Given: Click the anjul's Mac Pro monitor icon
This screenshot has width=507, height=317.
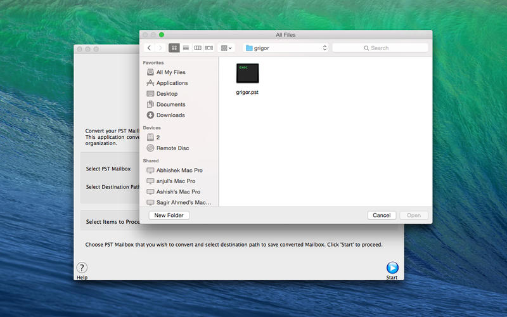Looking at the screenshot, I should [150, 181].
